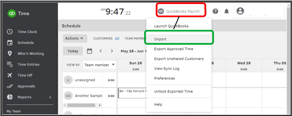Open View Sync Log
The width and height of the screenshot is (292, 116).
point(167,68)
